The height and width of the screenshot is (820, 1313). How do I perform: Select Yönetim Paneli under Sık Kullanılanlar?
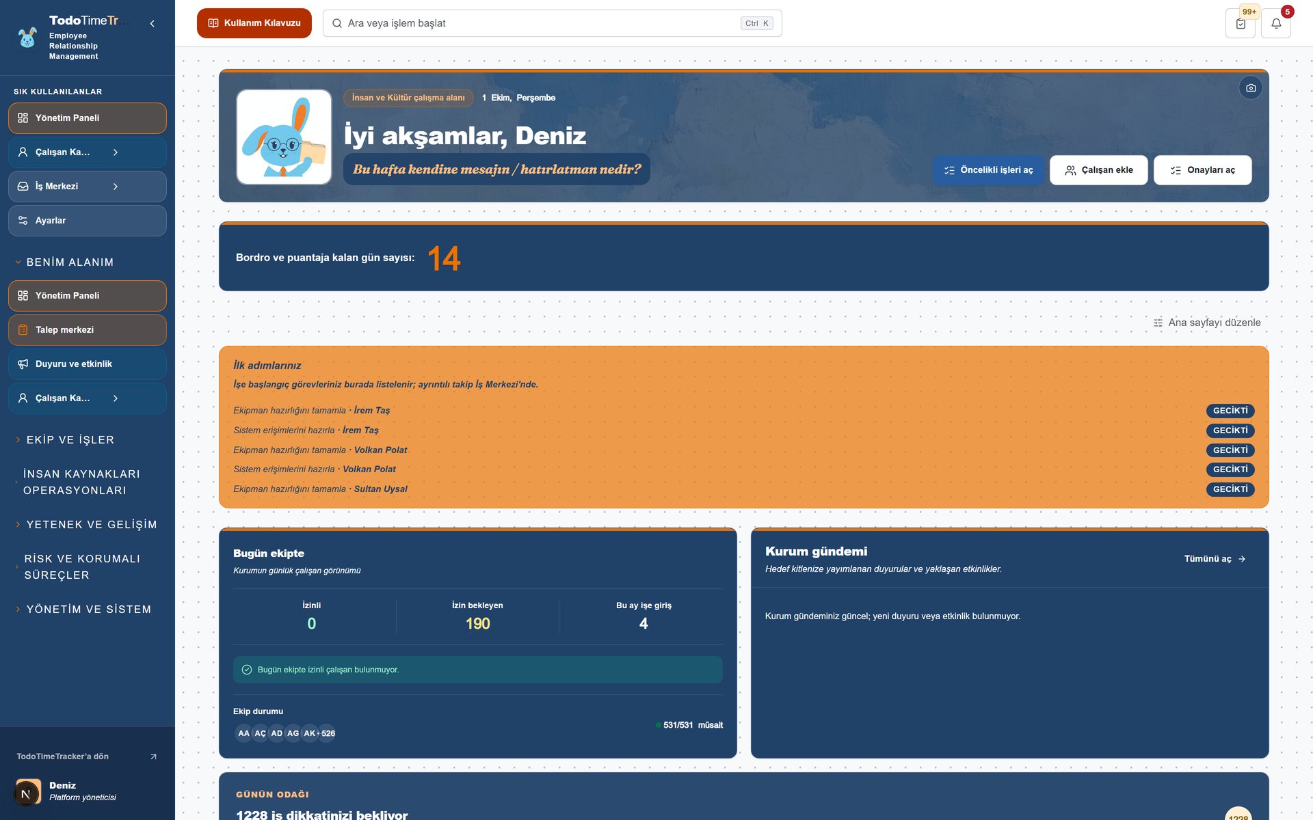[88, 118]
